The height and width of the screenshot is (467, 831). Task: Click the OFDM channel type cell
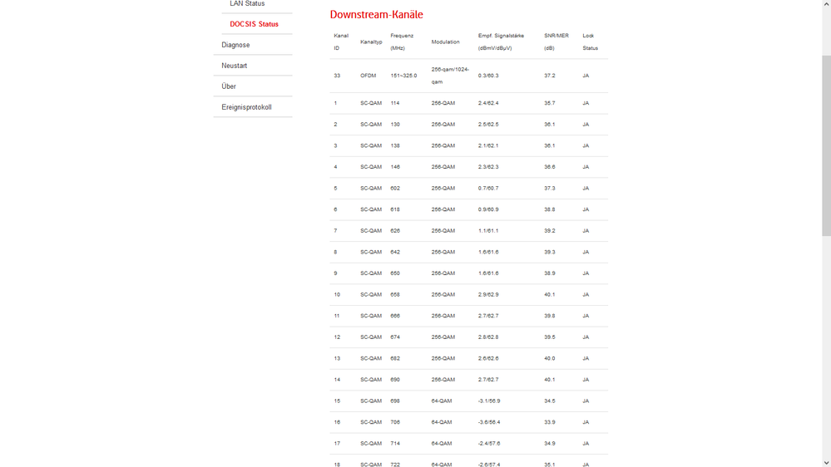click(368, 76)
